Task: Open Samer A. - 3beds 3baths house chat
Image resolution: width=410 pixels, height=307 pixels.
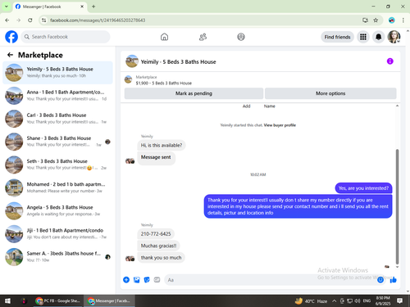Action: pos(57,257)
